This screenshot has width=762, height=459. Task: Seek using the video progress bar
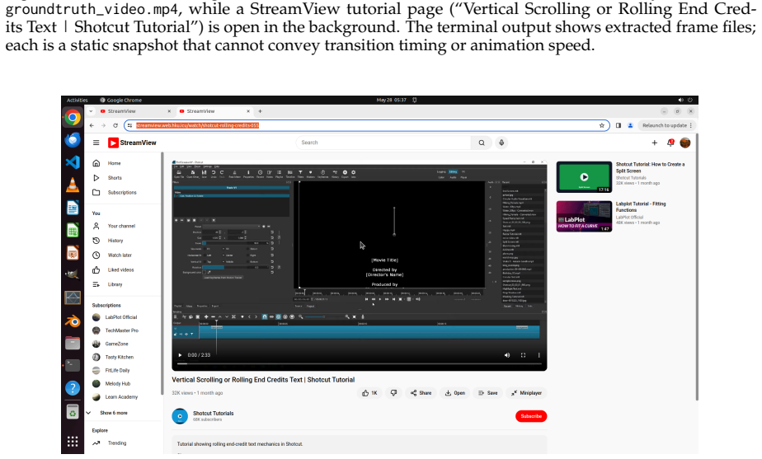click(359, 363)
